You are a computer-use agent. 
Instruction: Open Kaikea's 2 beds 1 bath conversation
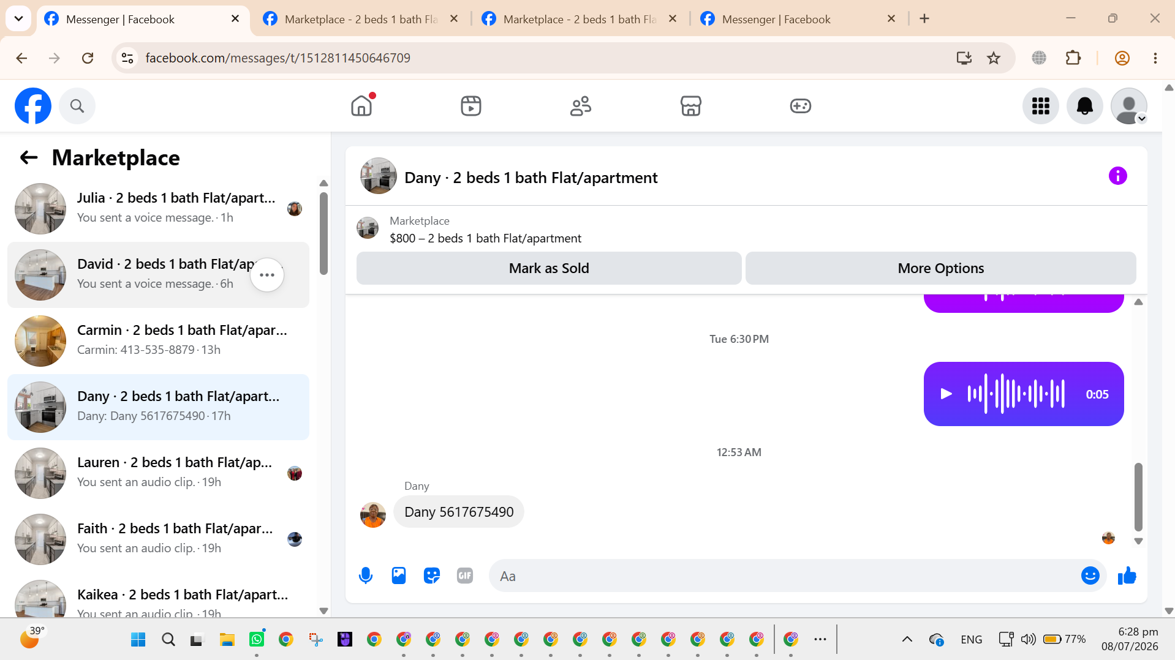pyautogui.click(x=158, y=596)
